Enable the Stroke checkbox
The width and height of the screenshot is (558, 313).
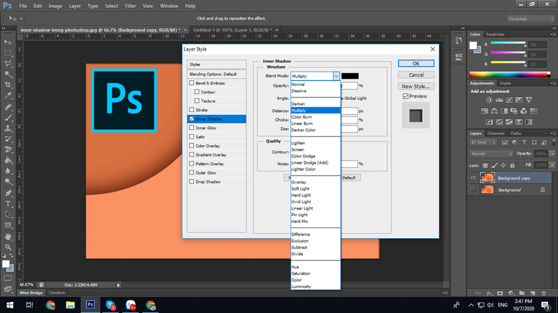tap(192, 110)
